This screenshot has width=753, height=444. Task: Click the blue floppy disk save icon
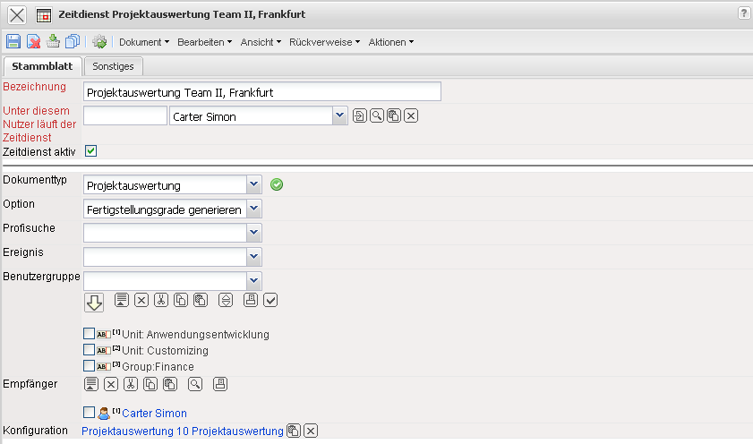click(13, 42)
